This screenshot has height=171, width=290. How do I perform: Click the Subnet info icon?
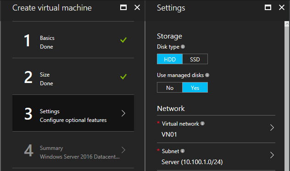[x=183, y=151]
